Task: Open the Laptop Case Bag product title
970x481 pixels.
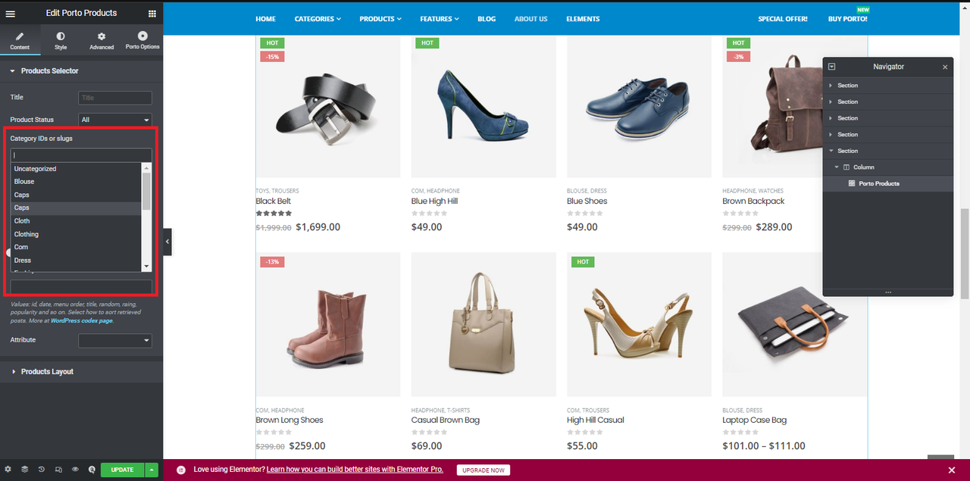Action: click(x=755, y=420)
